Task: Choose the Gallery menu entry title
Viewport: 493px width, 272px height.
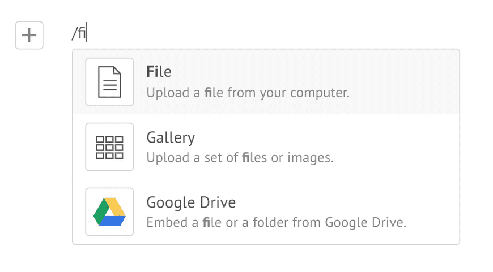Action: tap(171, 137)
